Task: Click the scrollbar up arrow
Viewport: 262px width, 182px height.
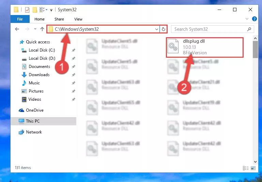Action: [255, 38]
